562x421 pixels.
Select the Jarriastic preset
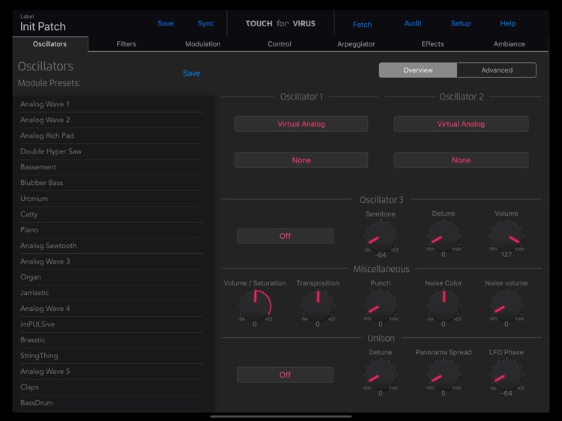click(112, 293)
